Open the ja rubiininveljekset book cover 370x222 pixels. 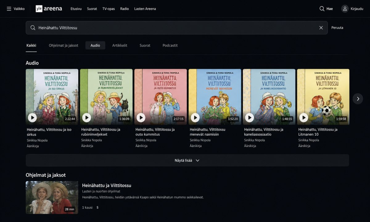(106, 97)
